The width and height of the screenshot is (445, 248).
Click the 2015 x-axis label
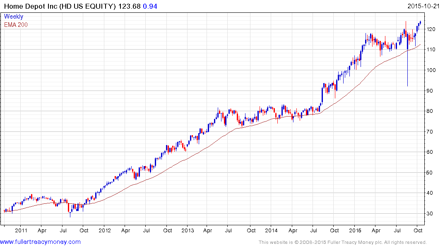355,230
